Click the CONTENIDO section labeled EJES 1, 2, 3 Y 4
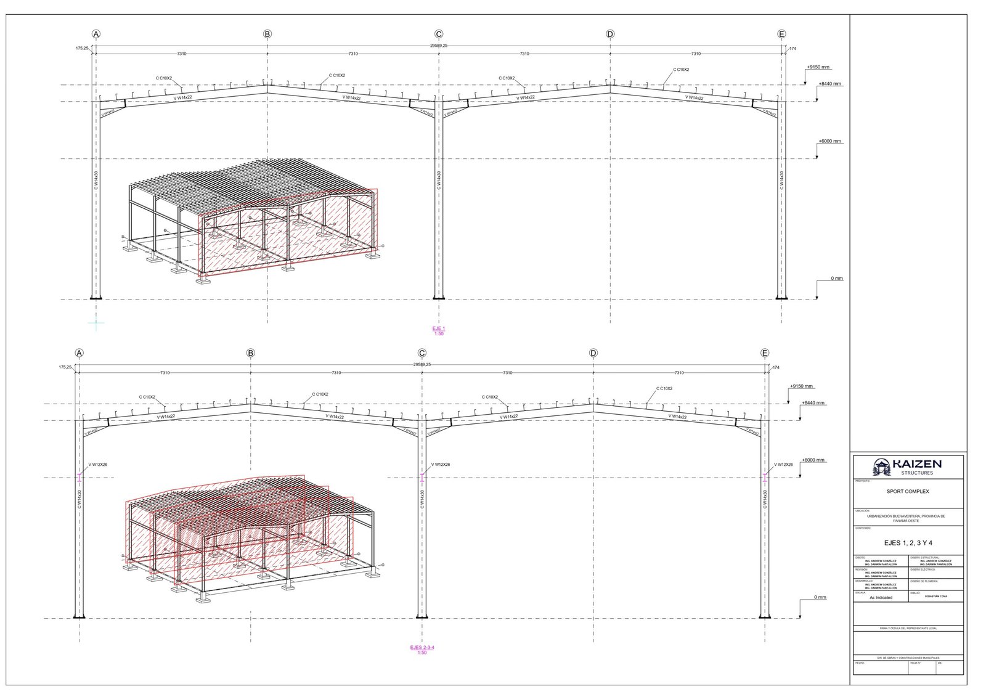This screenshot has height=697, width=986. (x=908, y=542)
